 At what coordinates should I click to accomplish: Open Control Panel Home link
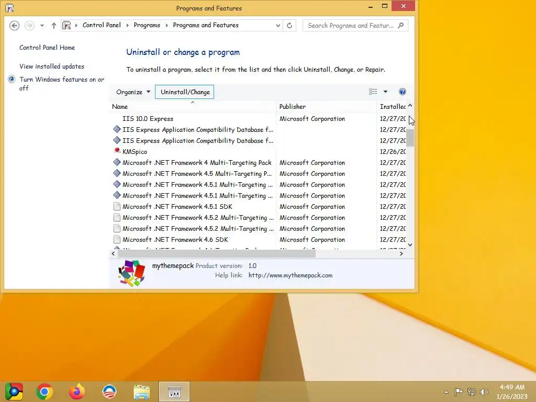47,48
